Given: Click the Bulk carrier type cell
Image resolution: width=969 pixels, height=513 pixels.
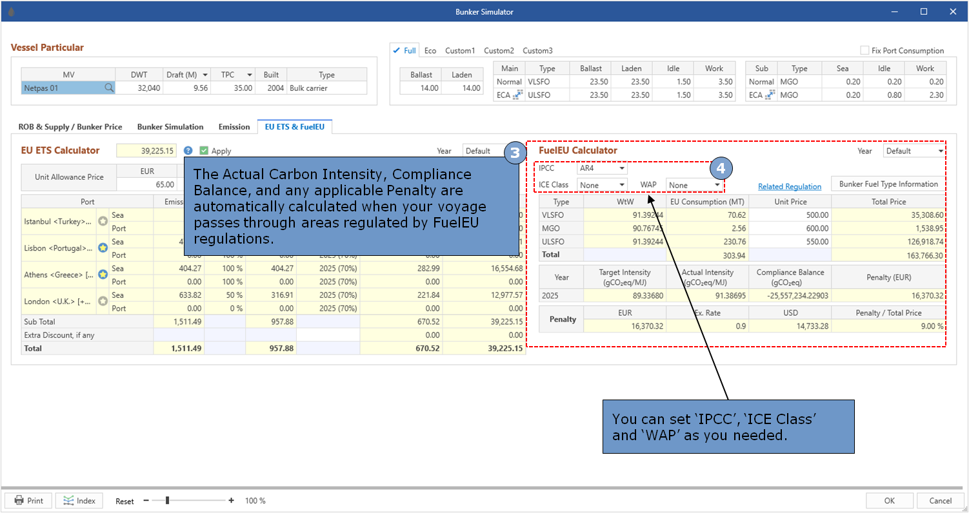Looking at the screenshot, I should pyautogui.click(x=326, y=88).
